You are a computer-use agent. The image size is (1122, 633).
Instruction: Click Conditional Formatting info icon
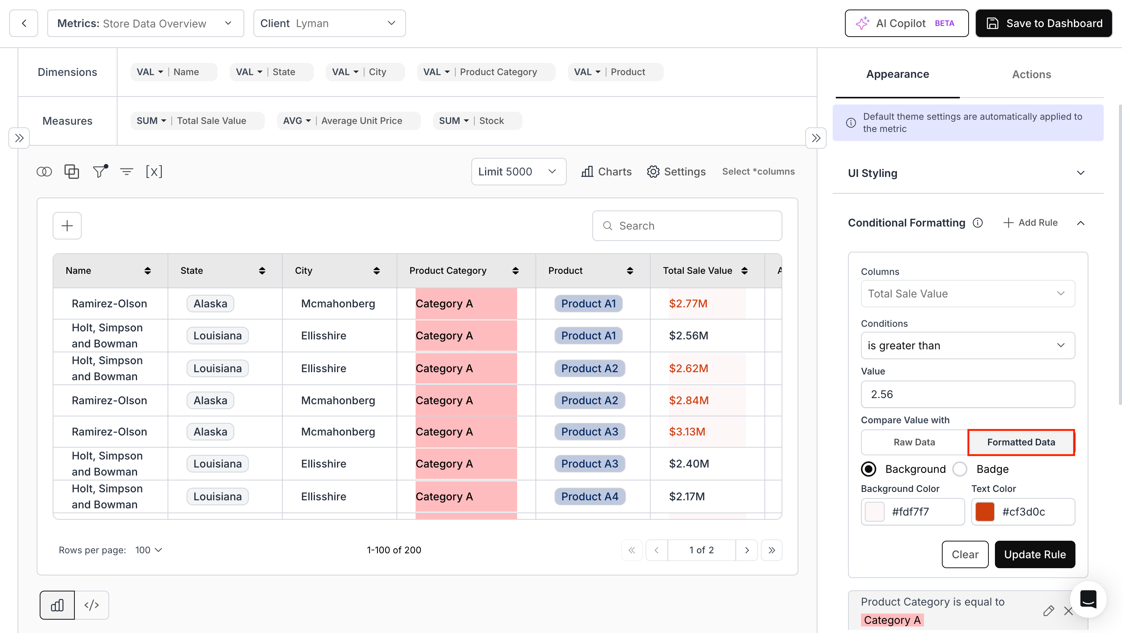pos(978,223)
